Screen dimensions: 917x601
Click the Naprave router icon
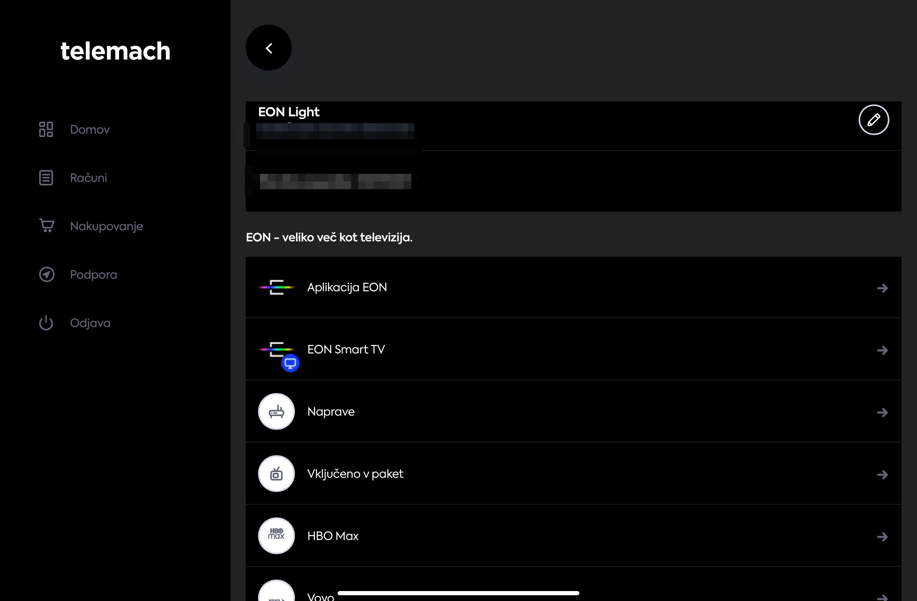coord(276,411)
